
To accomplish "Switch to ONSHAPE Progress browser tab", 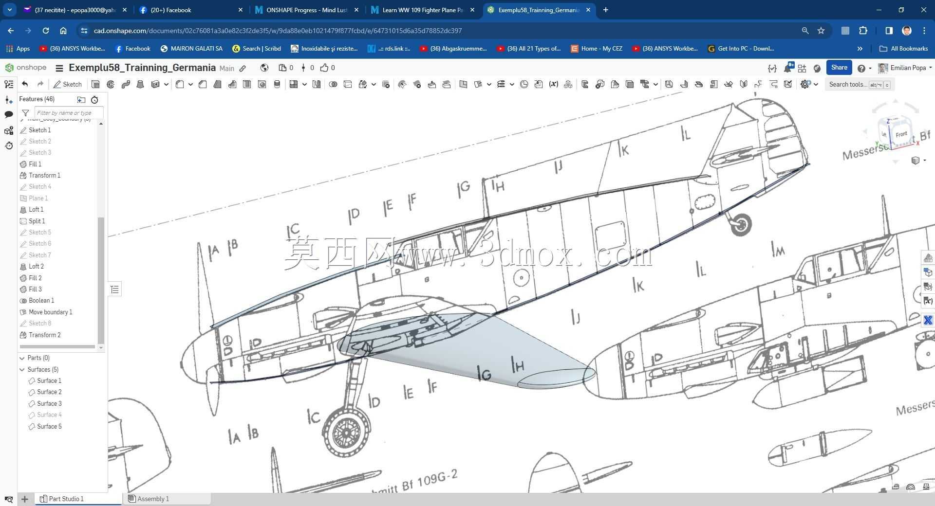I will [x=307, y=10].
